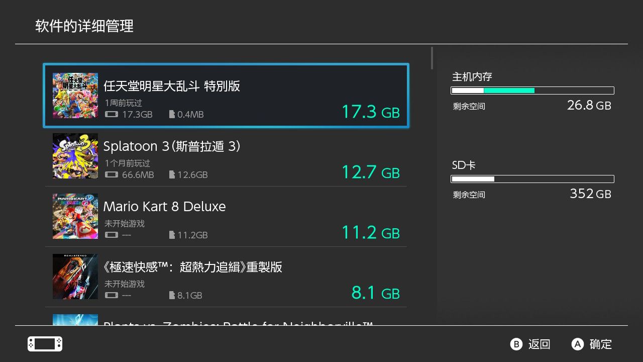Click the console memory icon in Mario Kart row

point(112,235)
